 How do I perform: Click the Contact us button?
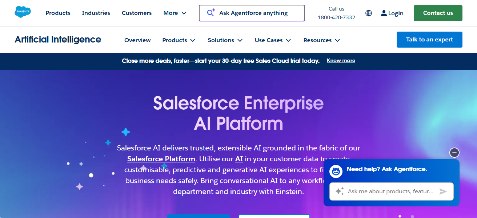(x=438, y=13)
